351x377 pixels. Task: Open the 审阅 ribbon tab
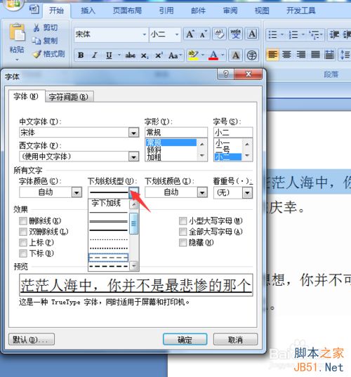coord(230,11)
